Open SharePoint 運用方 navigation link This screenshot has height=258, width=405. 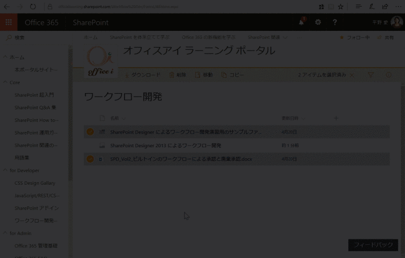point(36,133)
